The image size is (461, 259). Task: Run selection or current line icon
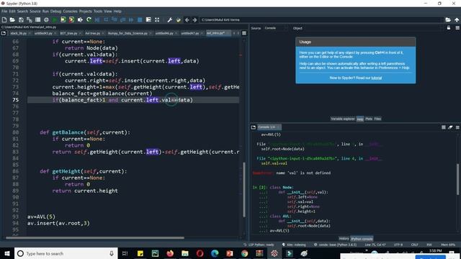(80, 19)
